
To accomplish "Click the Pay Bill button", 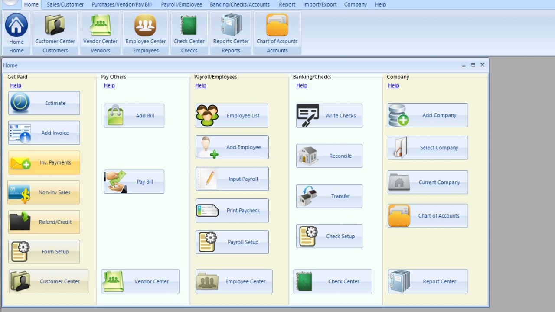I will point(134,182).
